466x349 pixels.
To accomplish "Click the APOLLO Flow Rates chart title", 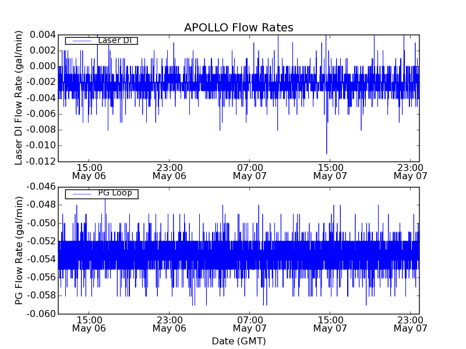I will point(238,28).
